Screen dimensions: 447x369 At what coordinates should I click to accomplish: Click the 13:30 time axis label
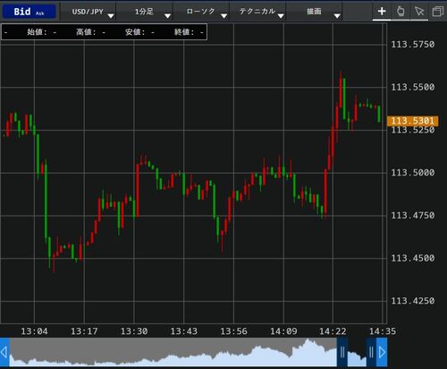pos(134,331)
